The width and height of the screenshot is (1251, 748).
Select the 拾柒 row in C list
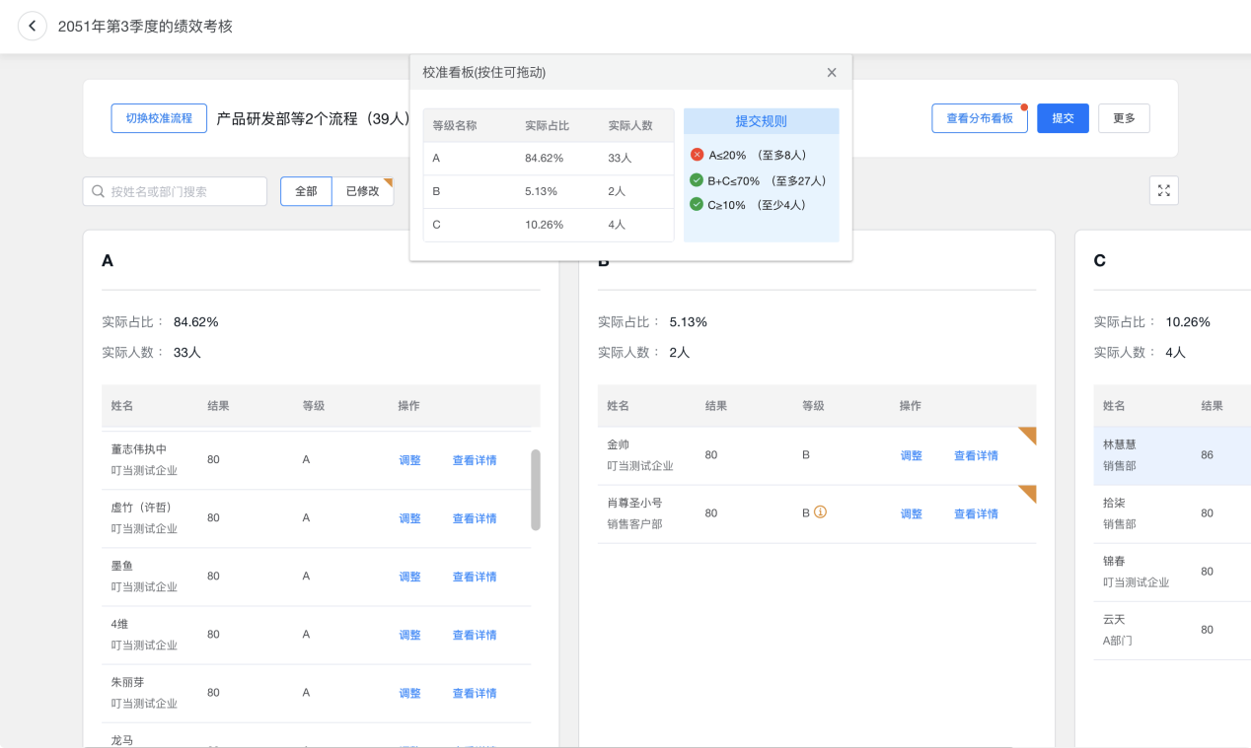coord(1172,513)
